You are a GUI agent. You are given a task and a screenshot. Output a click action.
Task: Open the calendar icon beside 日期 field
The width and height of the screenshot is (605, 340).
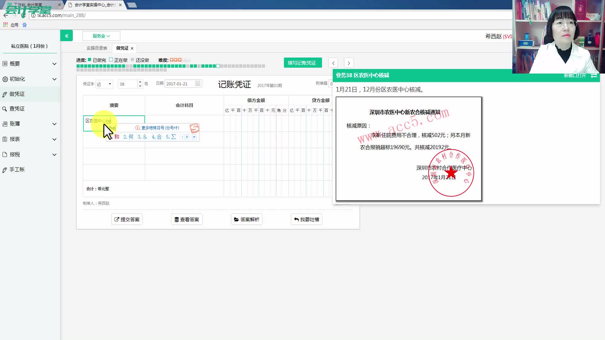pyautogui.click(x=198, y=83)
